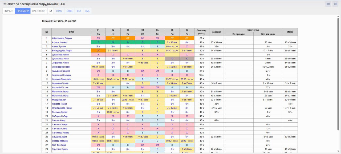Click orange ОТ cell in Бекмуродова Лиора row
The image size is (341, 154).
(98, 50)
